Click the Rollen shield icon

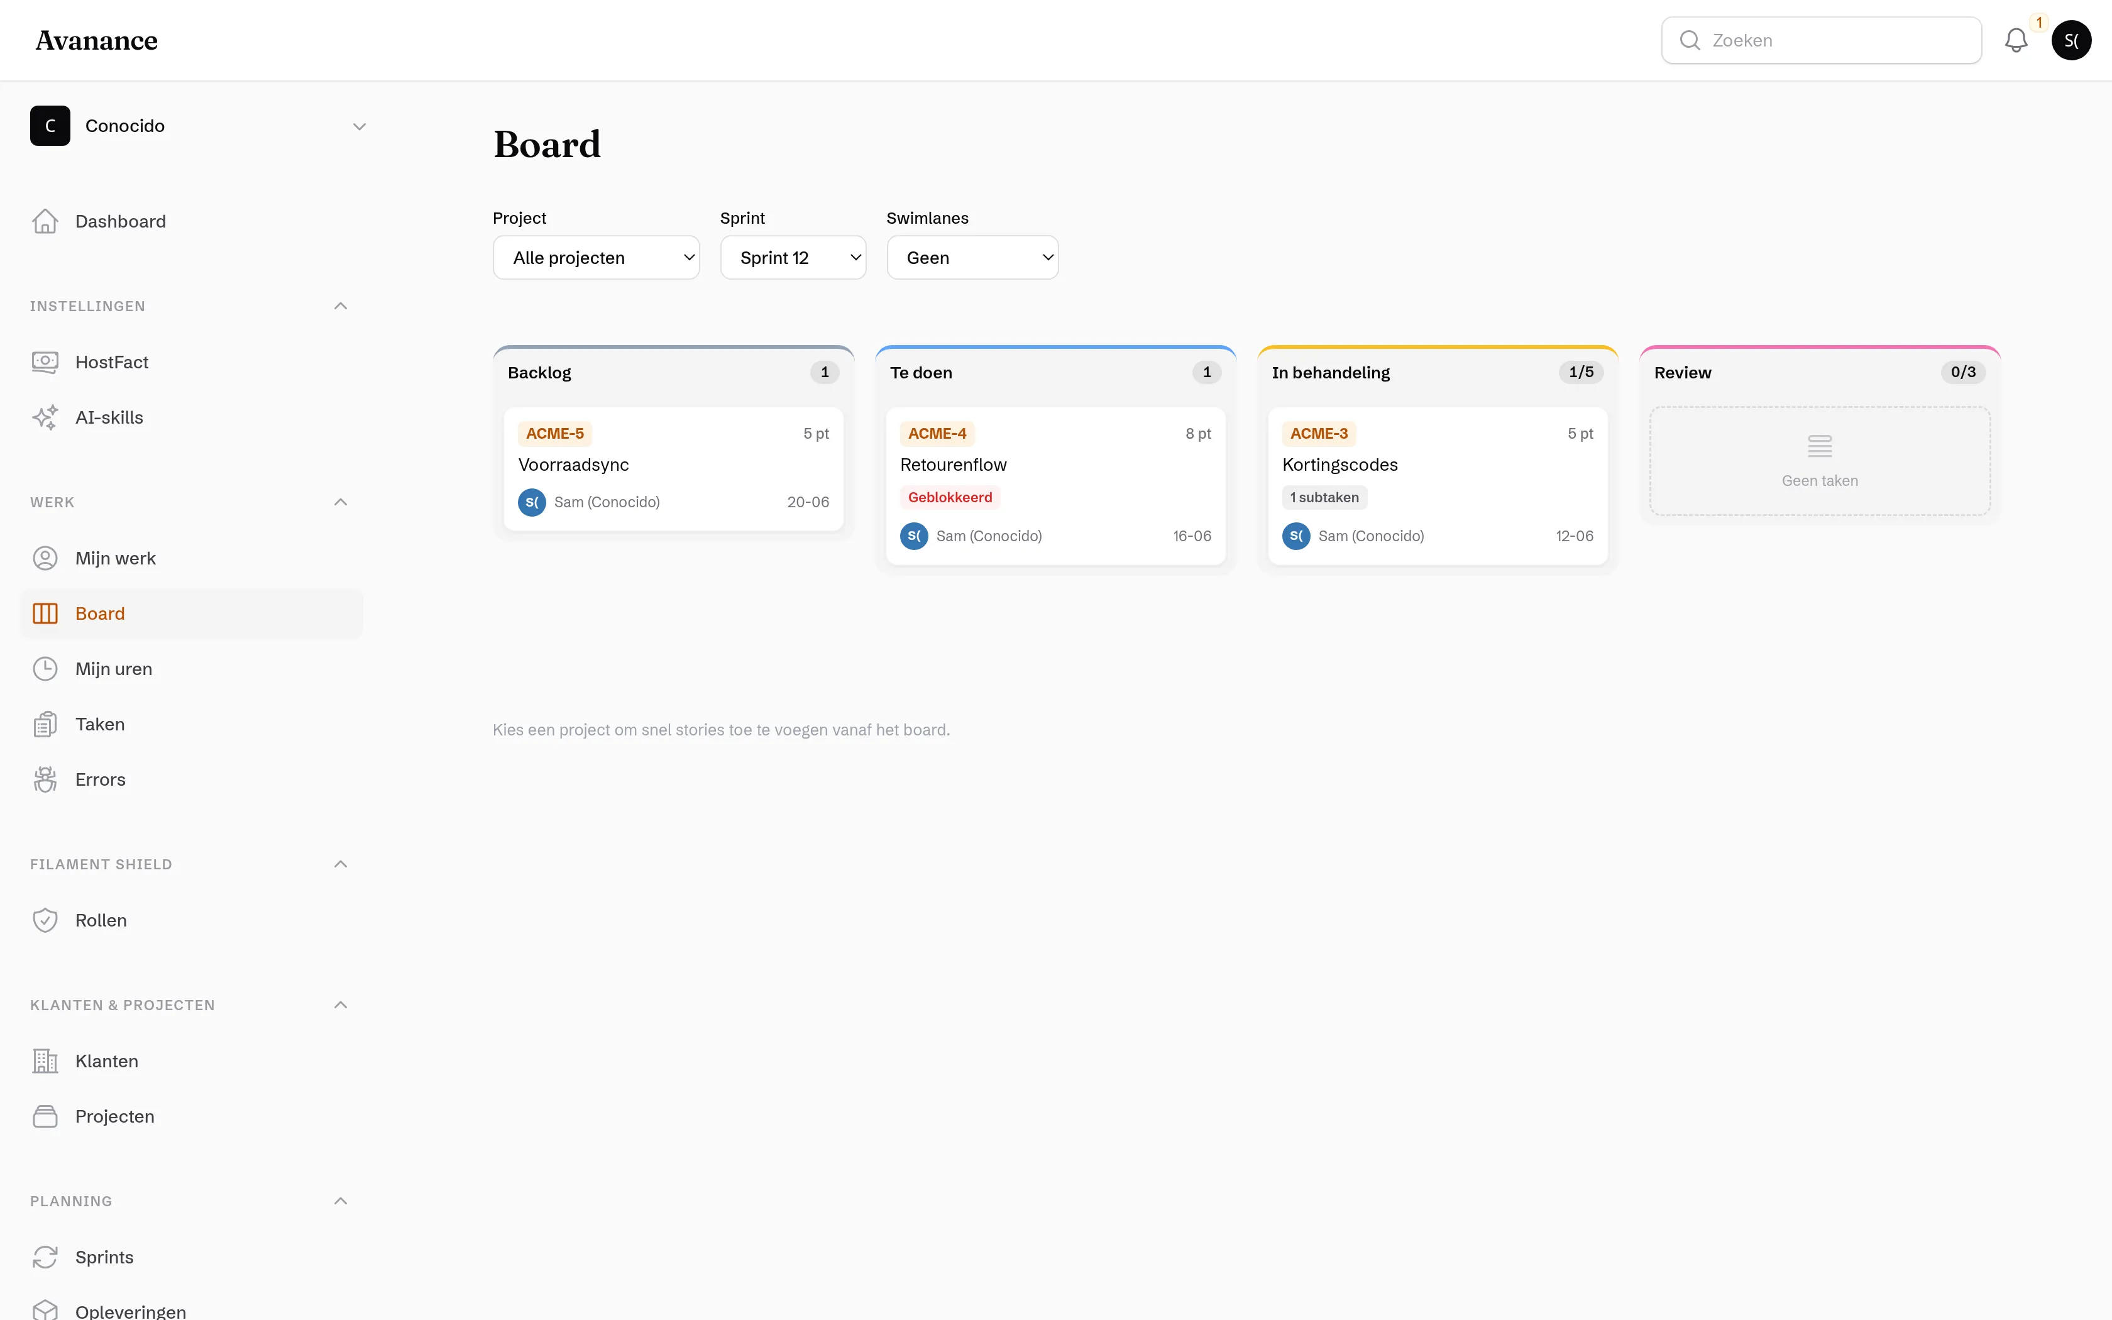pos(45,920)
